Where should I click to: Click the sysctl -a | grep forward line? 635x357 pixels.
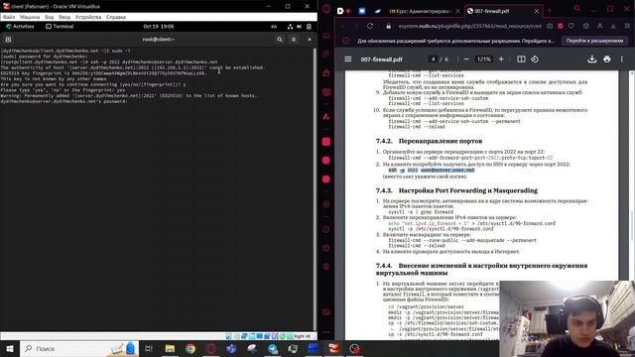click(421, 211)
